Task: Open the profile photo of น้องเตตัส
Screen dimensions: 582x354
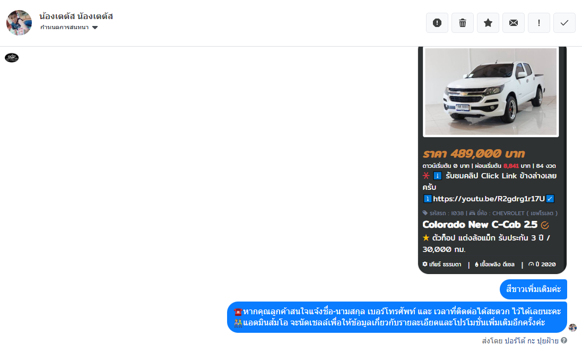Action: point(19,23)
